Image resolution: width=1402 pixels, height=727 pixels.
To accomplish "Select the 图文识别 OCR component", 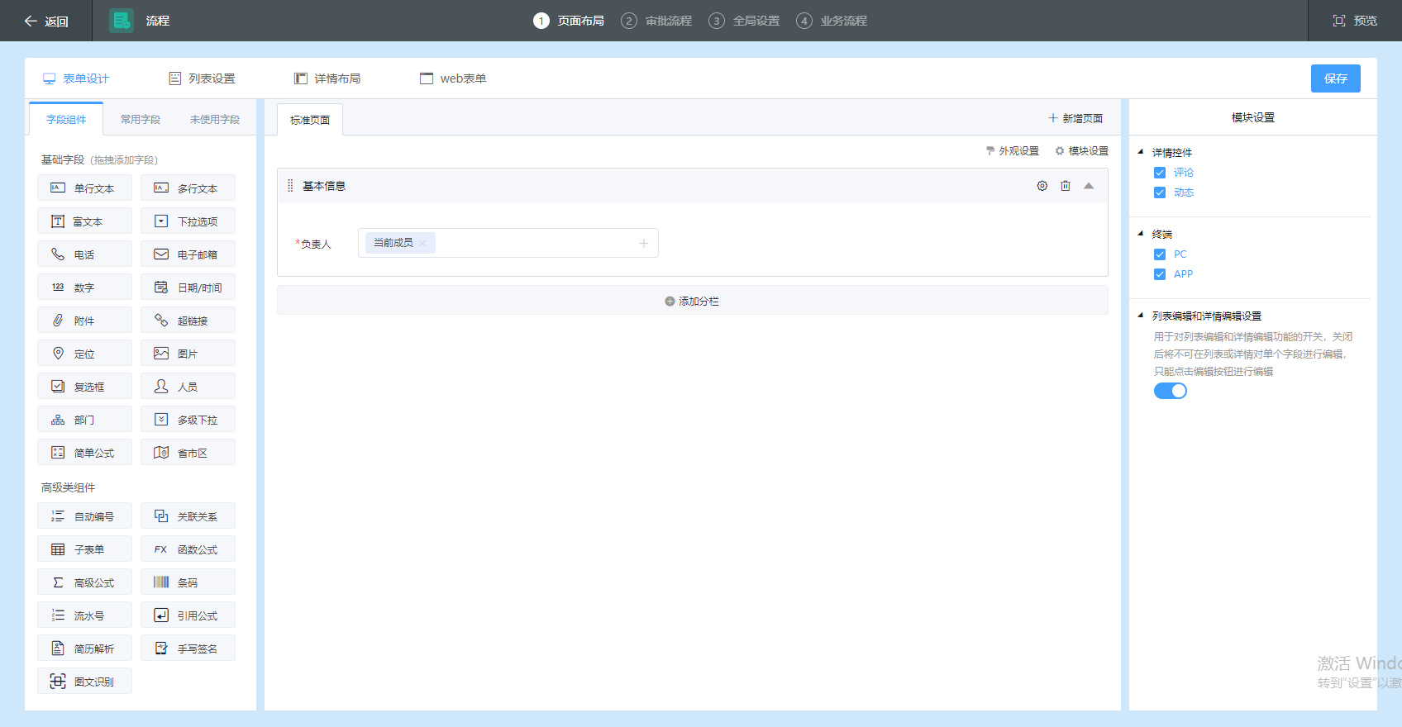I will [x=84, y=682].
